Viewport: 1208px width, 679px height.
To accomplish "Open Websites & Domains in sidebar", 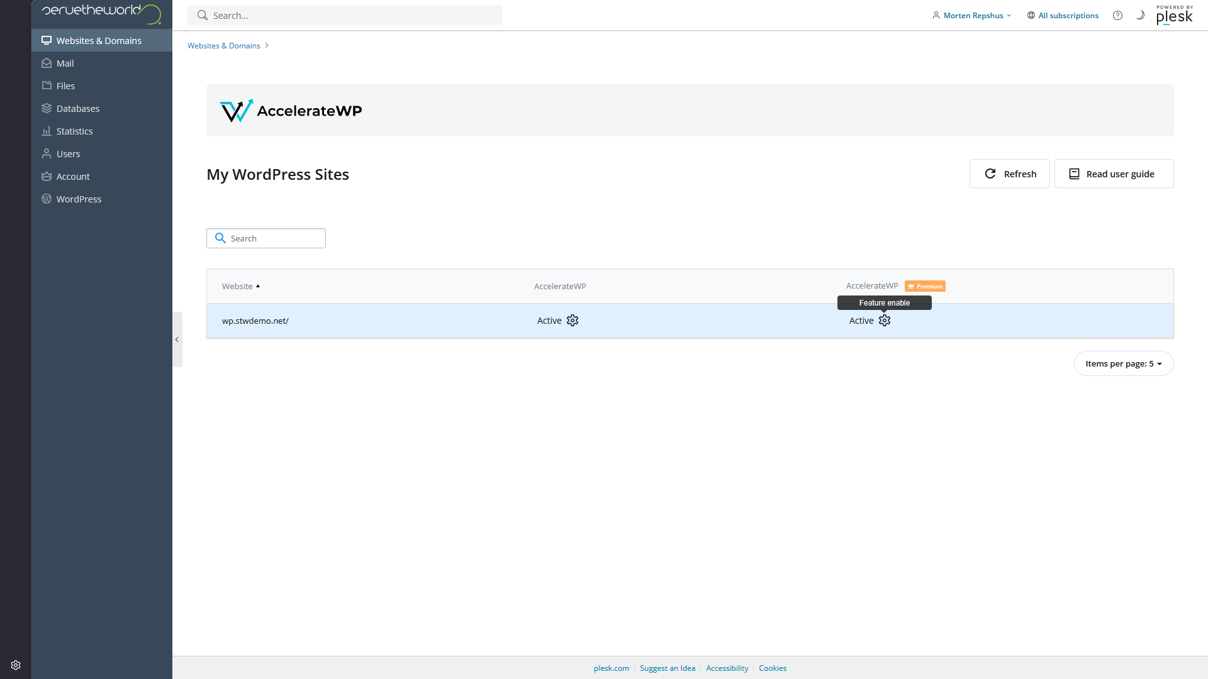I will (x=101, y=40).
